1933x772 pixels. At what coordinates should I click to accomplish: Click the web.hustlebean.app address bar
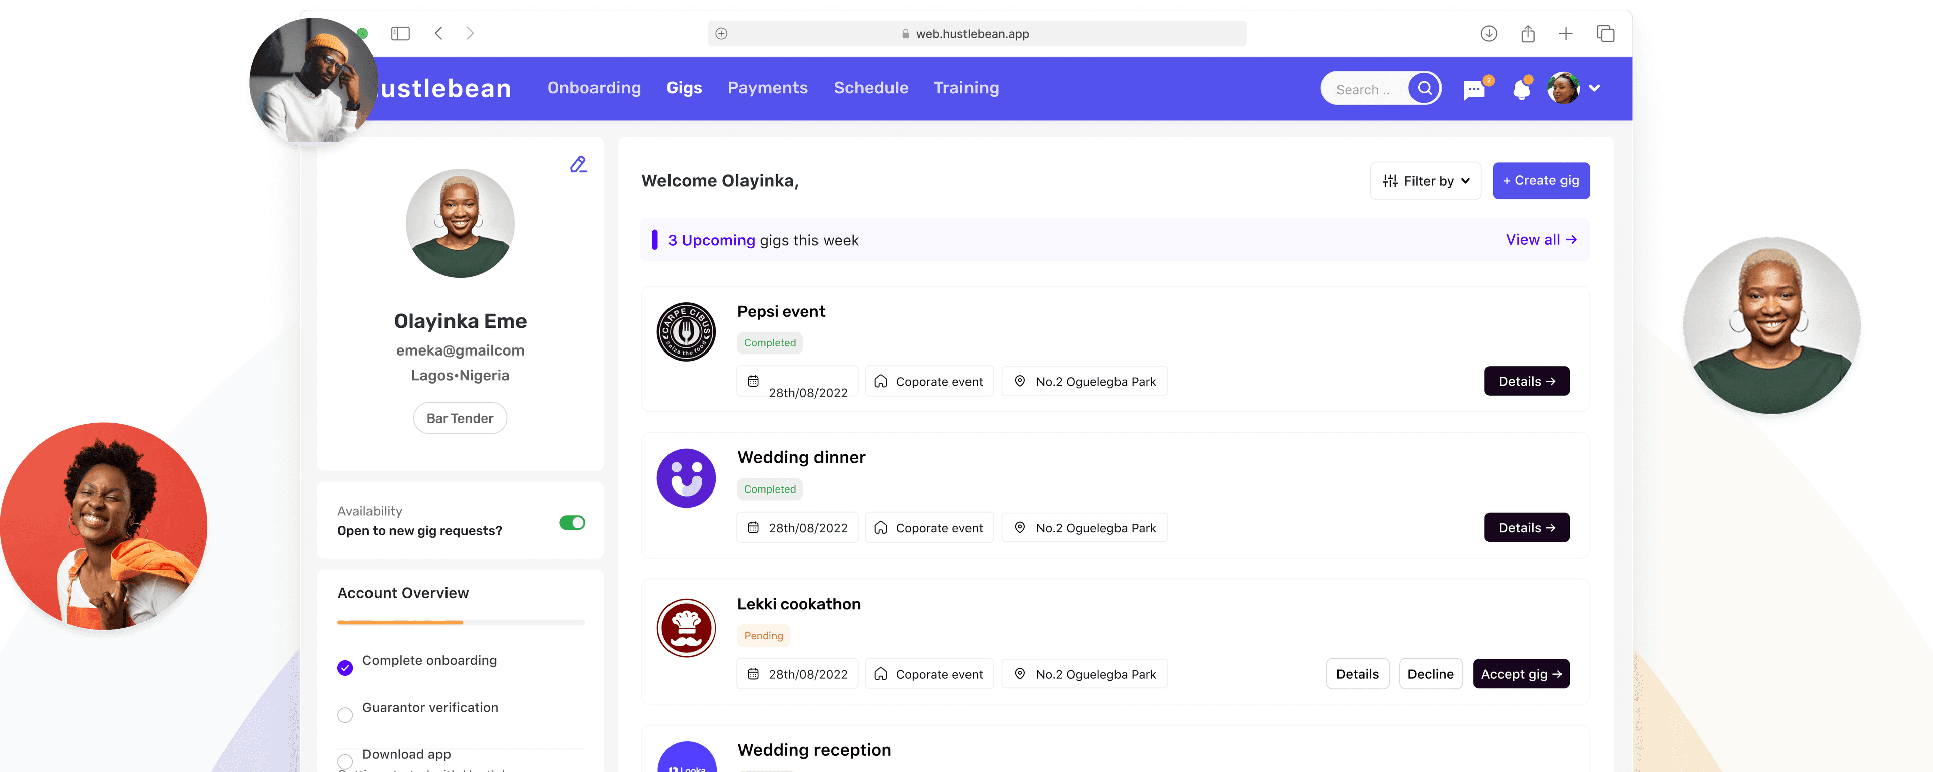tap(977, 33)
